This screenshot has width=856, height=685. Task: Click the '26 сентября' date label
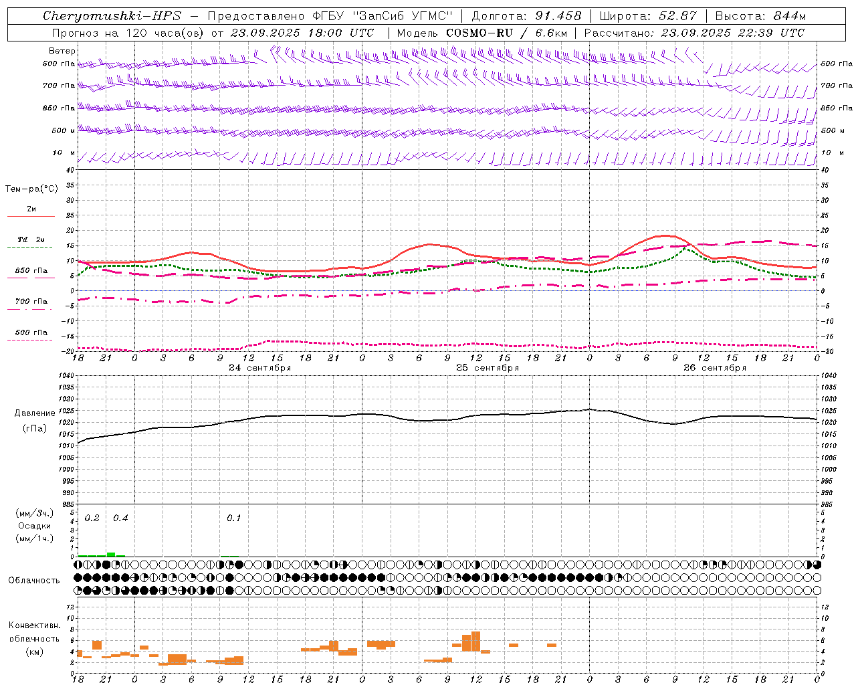(x=715, y=368)
